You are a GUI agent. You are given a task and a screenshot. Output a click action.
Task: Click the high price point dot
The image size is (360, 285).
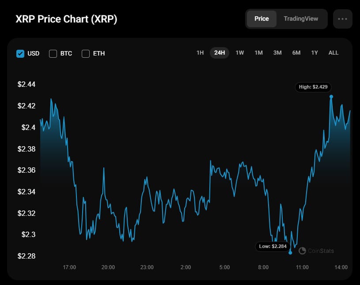tap(331, 96)
